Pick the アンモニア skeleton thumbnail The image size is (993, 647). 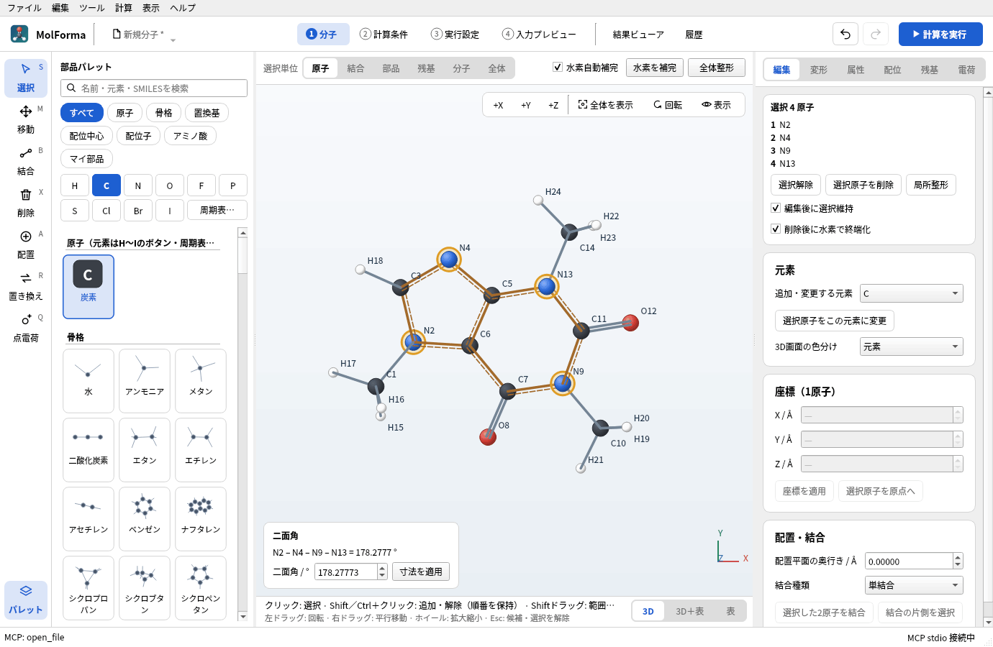(145, 381)
